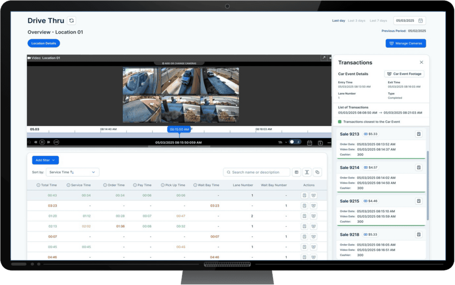The height and width of the screenshot is (285, 455).
Task: Expand the Service Time sort dropdown
Action: (72, 172)
